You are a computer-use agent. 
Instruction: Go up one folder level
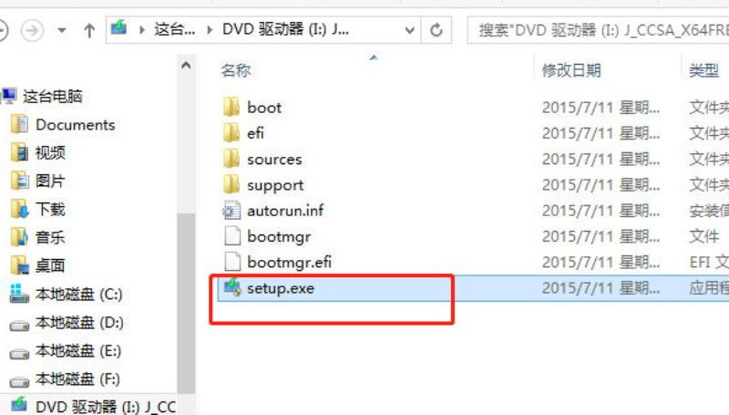click(89, 31)
